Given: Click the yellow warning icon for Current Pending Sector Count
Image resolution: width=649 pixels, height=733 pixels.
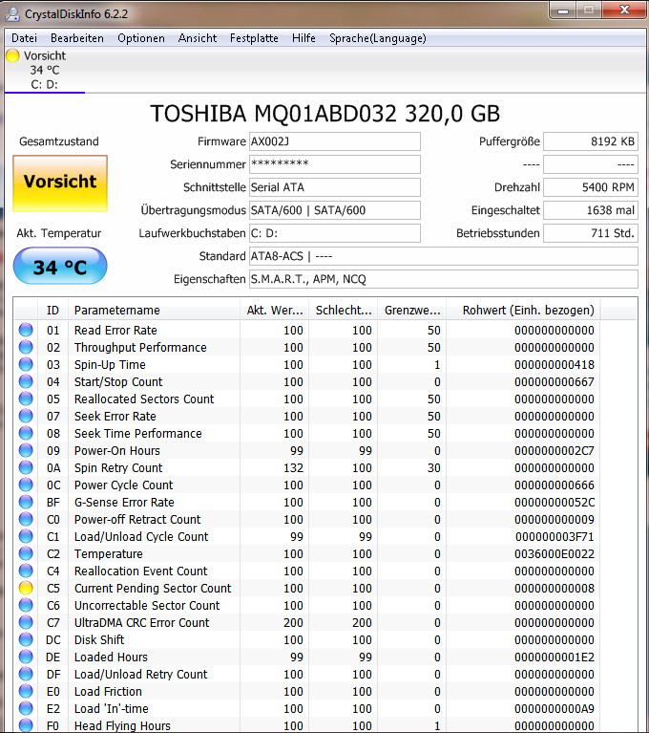Looking at the screenshot, I should coord(26,588).
